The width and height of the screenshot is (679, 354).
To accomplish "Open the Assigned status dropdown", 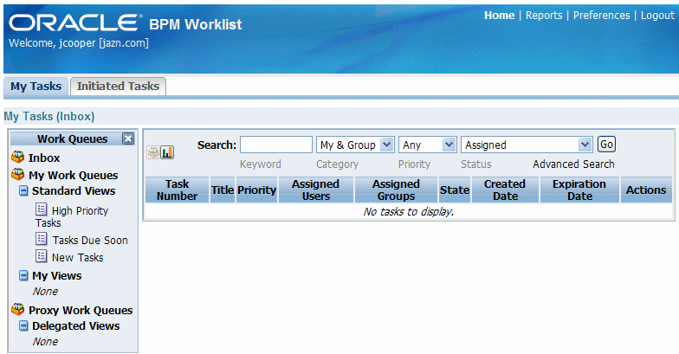I will tap(527, 145).
